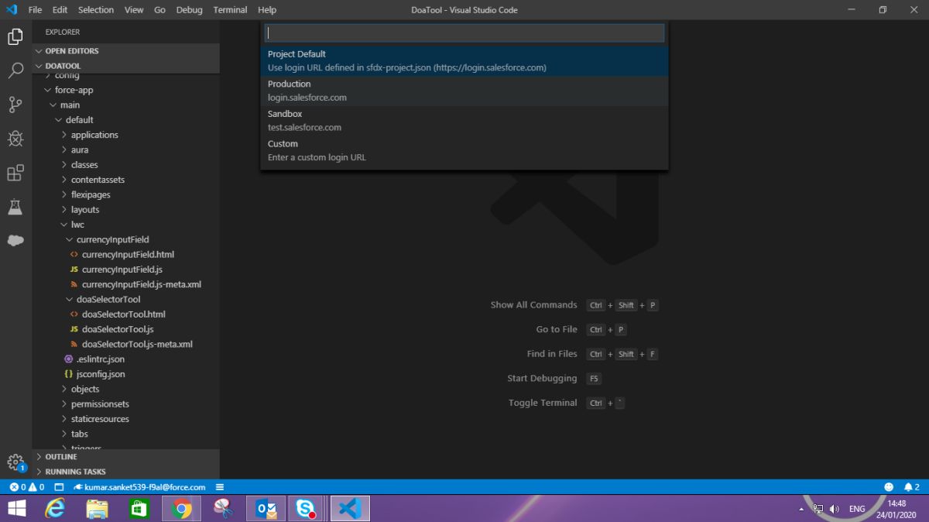Open notifications bell in status bar
The height and width of the screenshot is (522, 929).
click(x=912, y=487)
